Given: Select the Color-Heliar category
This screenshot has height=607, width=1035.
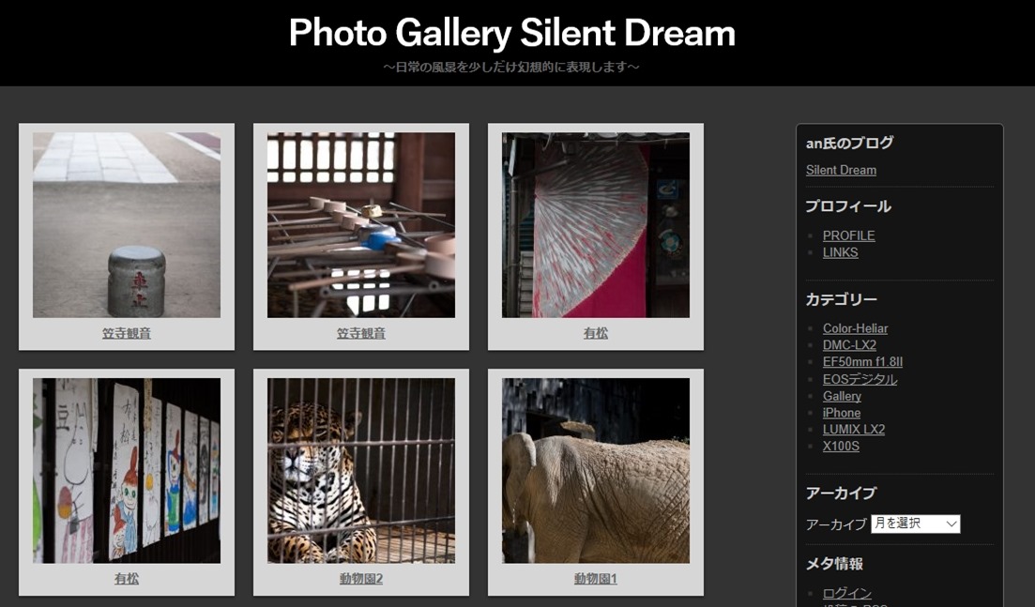Looking at the screenshot, I should pos(855,328).
